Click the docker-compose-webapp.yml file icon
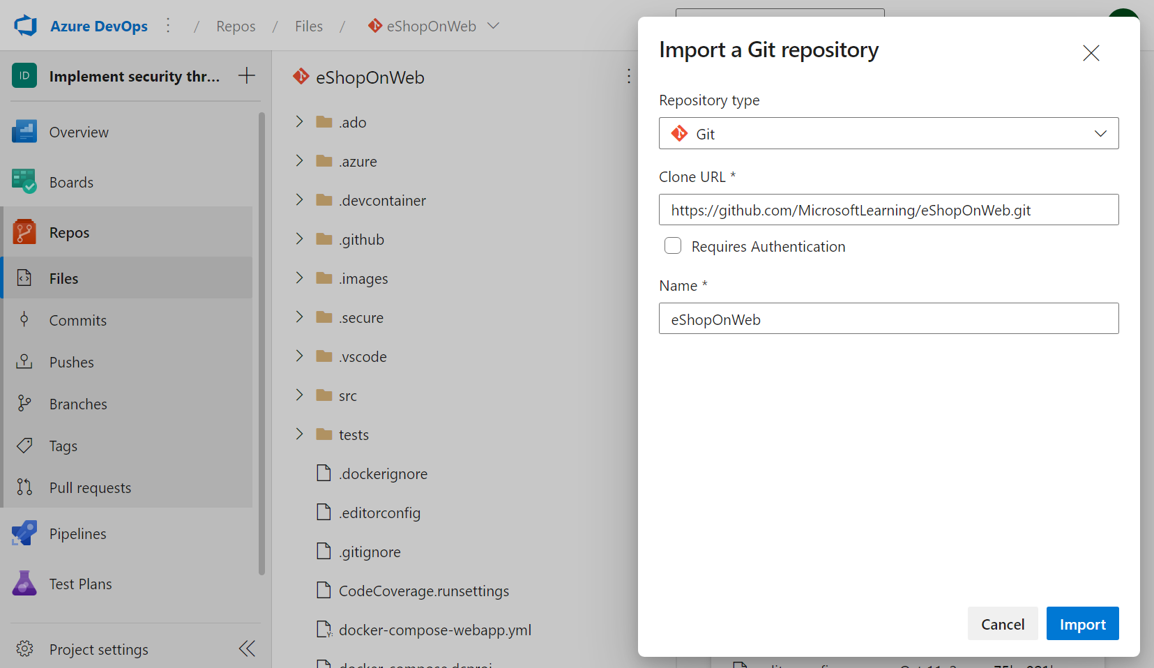This screenshot has height=668, width=1154. pyautogui.click(x=324, y=630)
